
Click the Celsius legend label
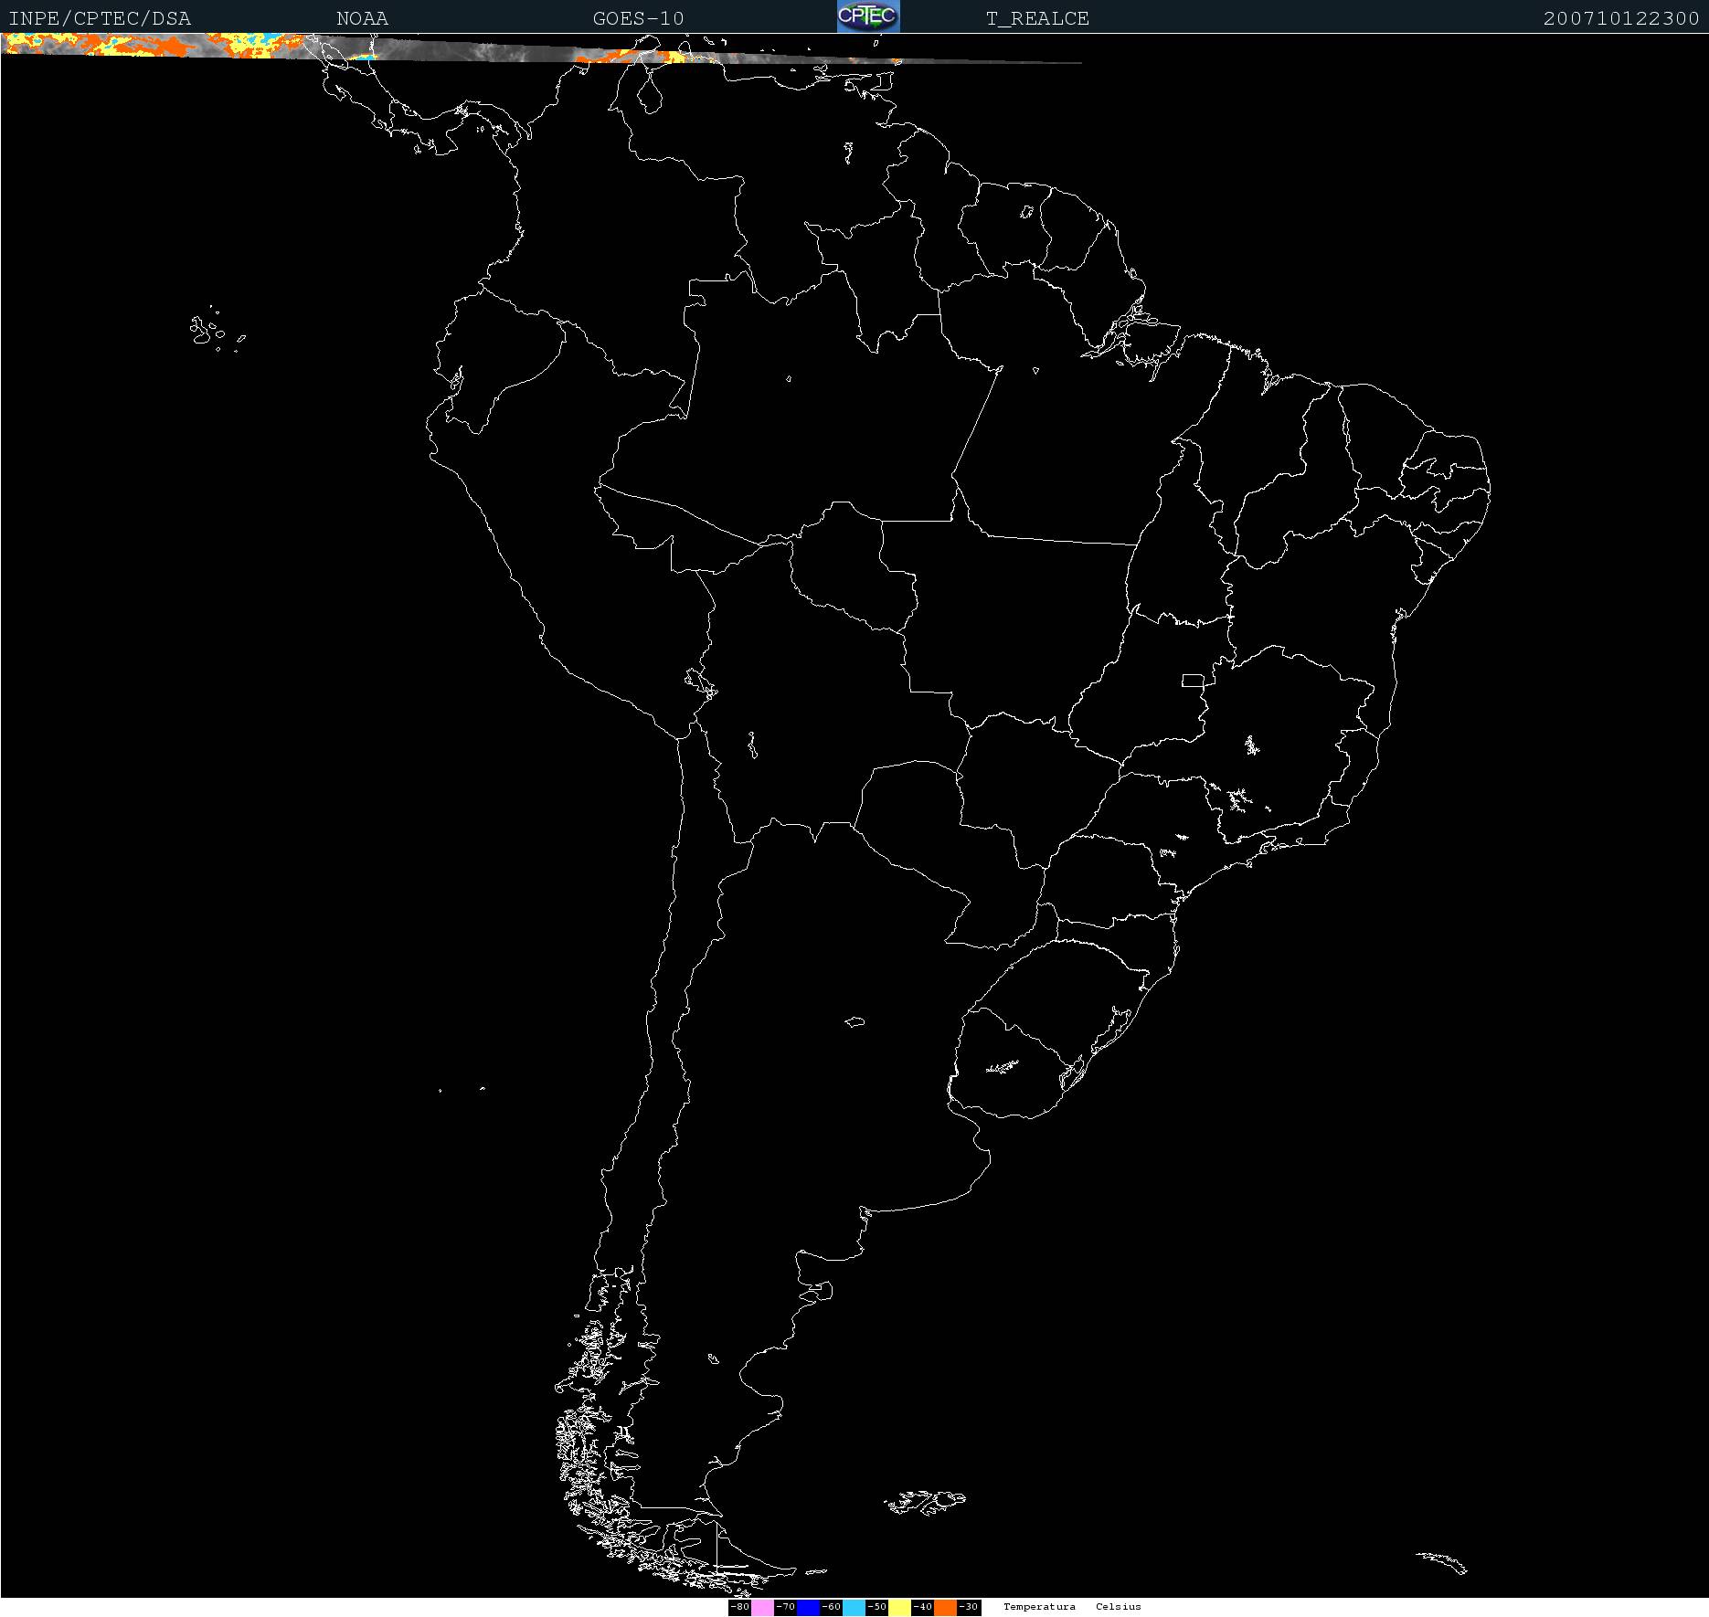1119,1607
